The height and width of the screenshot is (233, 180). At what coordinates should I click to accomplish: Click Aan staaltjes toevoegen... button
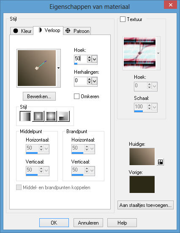(x=145, y=205)
